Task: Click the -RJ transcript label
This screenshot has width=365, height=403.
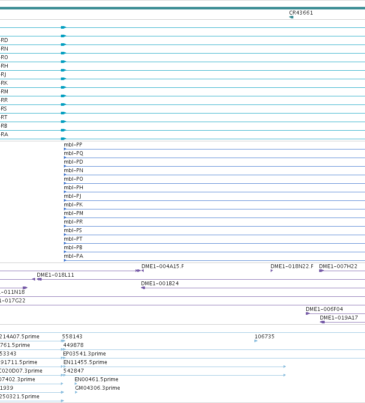Action: click(3, 75)
